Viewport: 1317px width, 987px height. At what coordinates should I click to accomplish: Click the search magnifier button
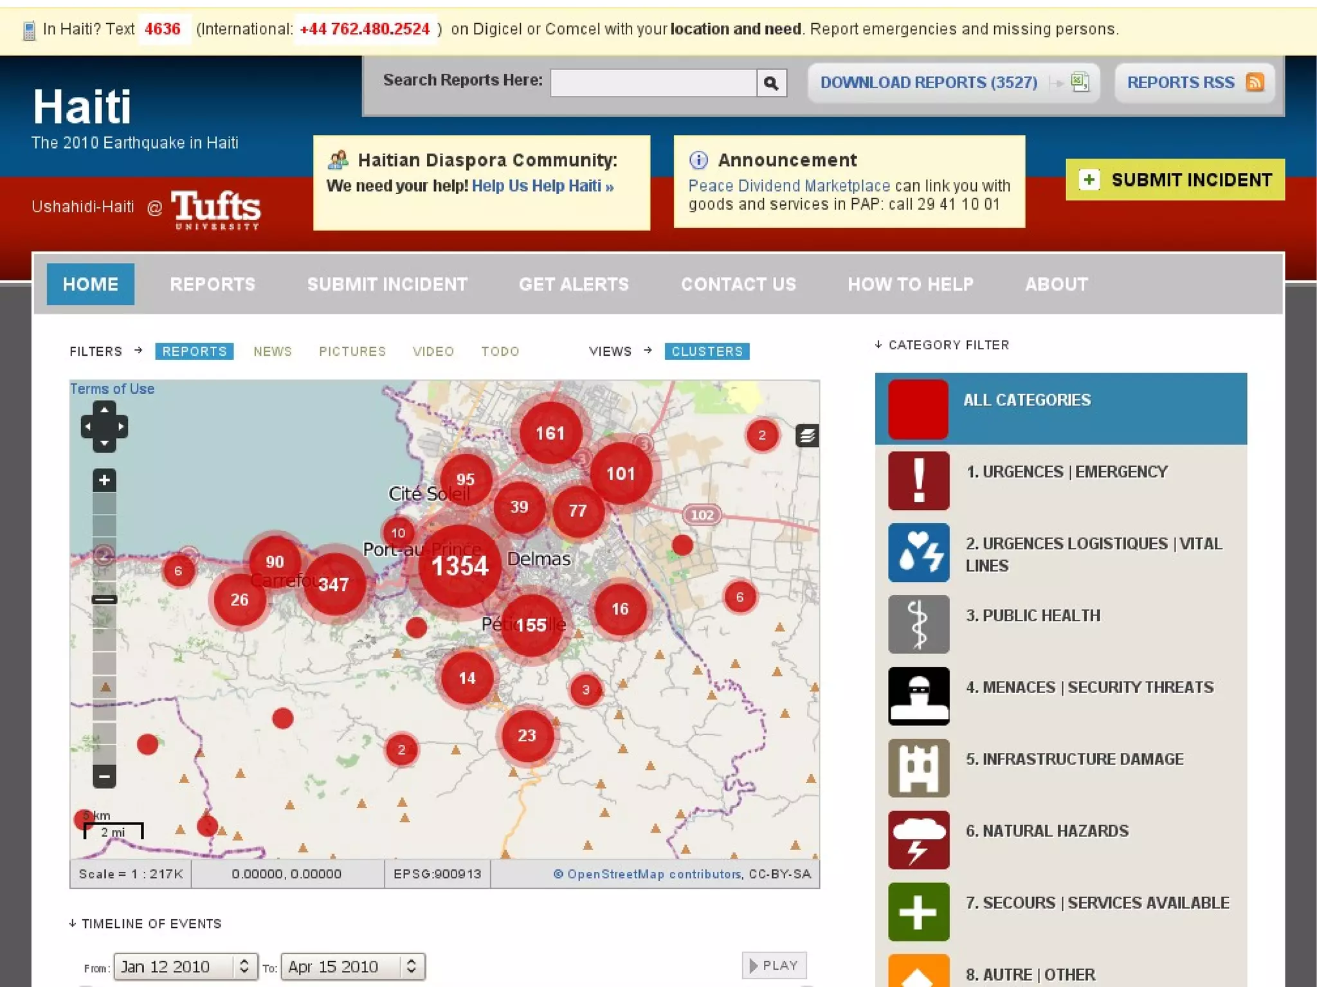pyautogui.click(x=771, y=83)
